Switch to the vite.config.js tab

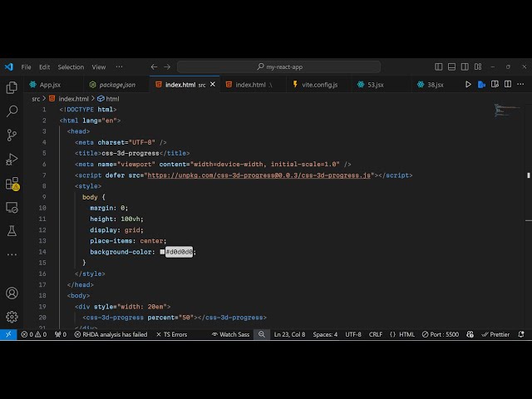tap(319, 84)
